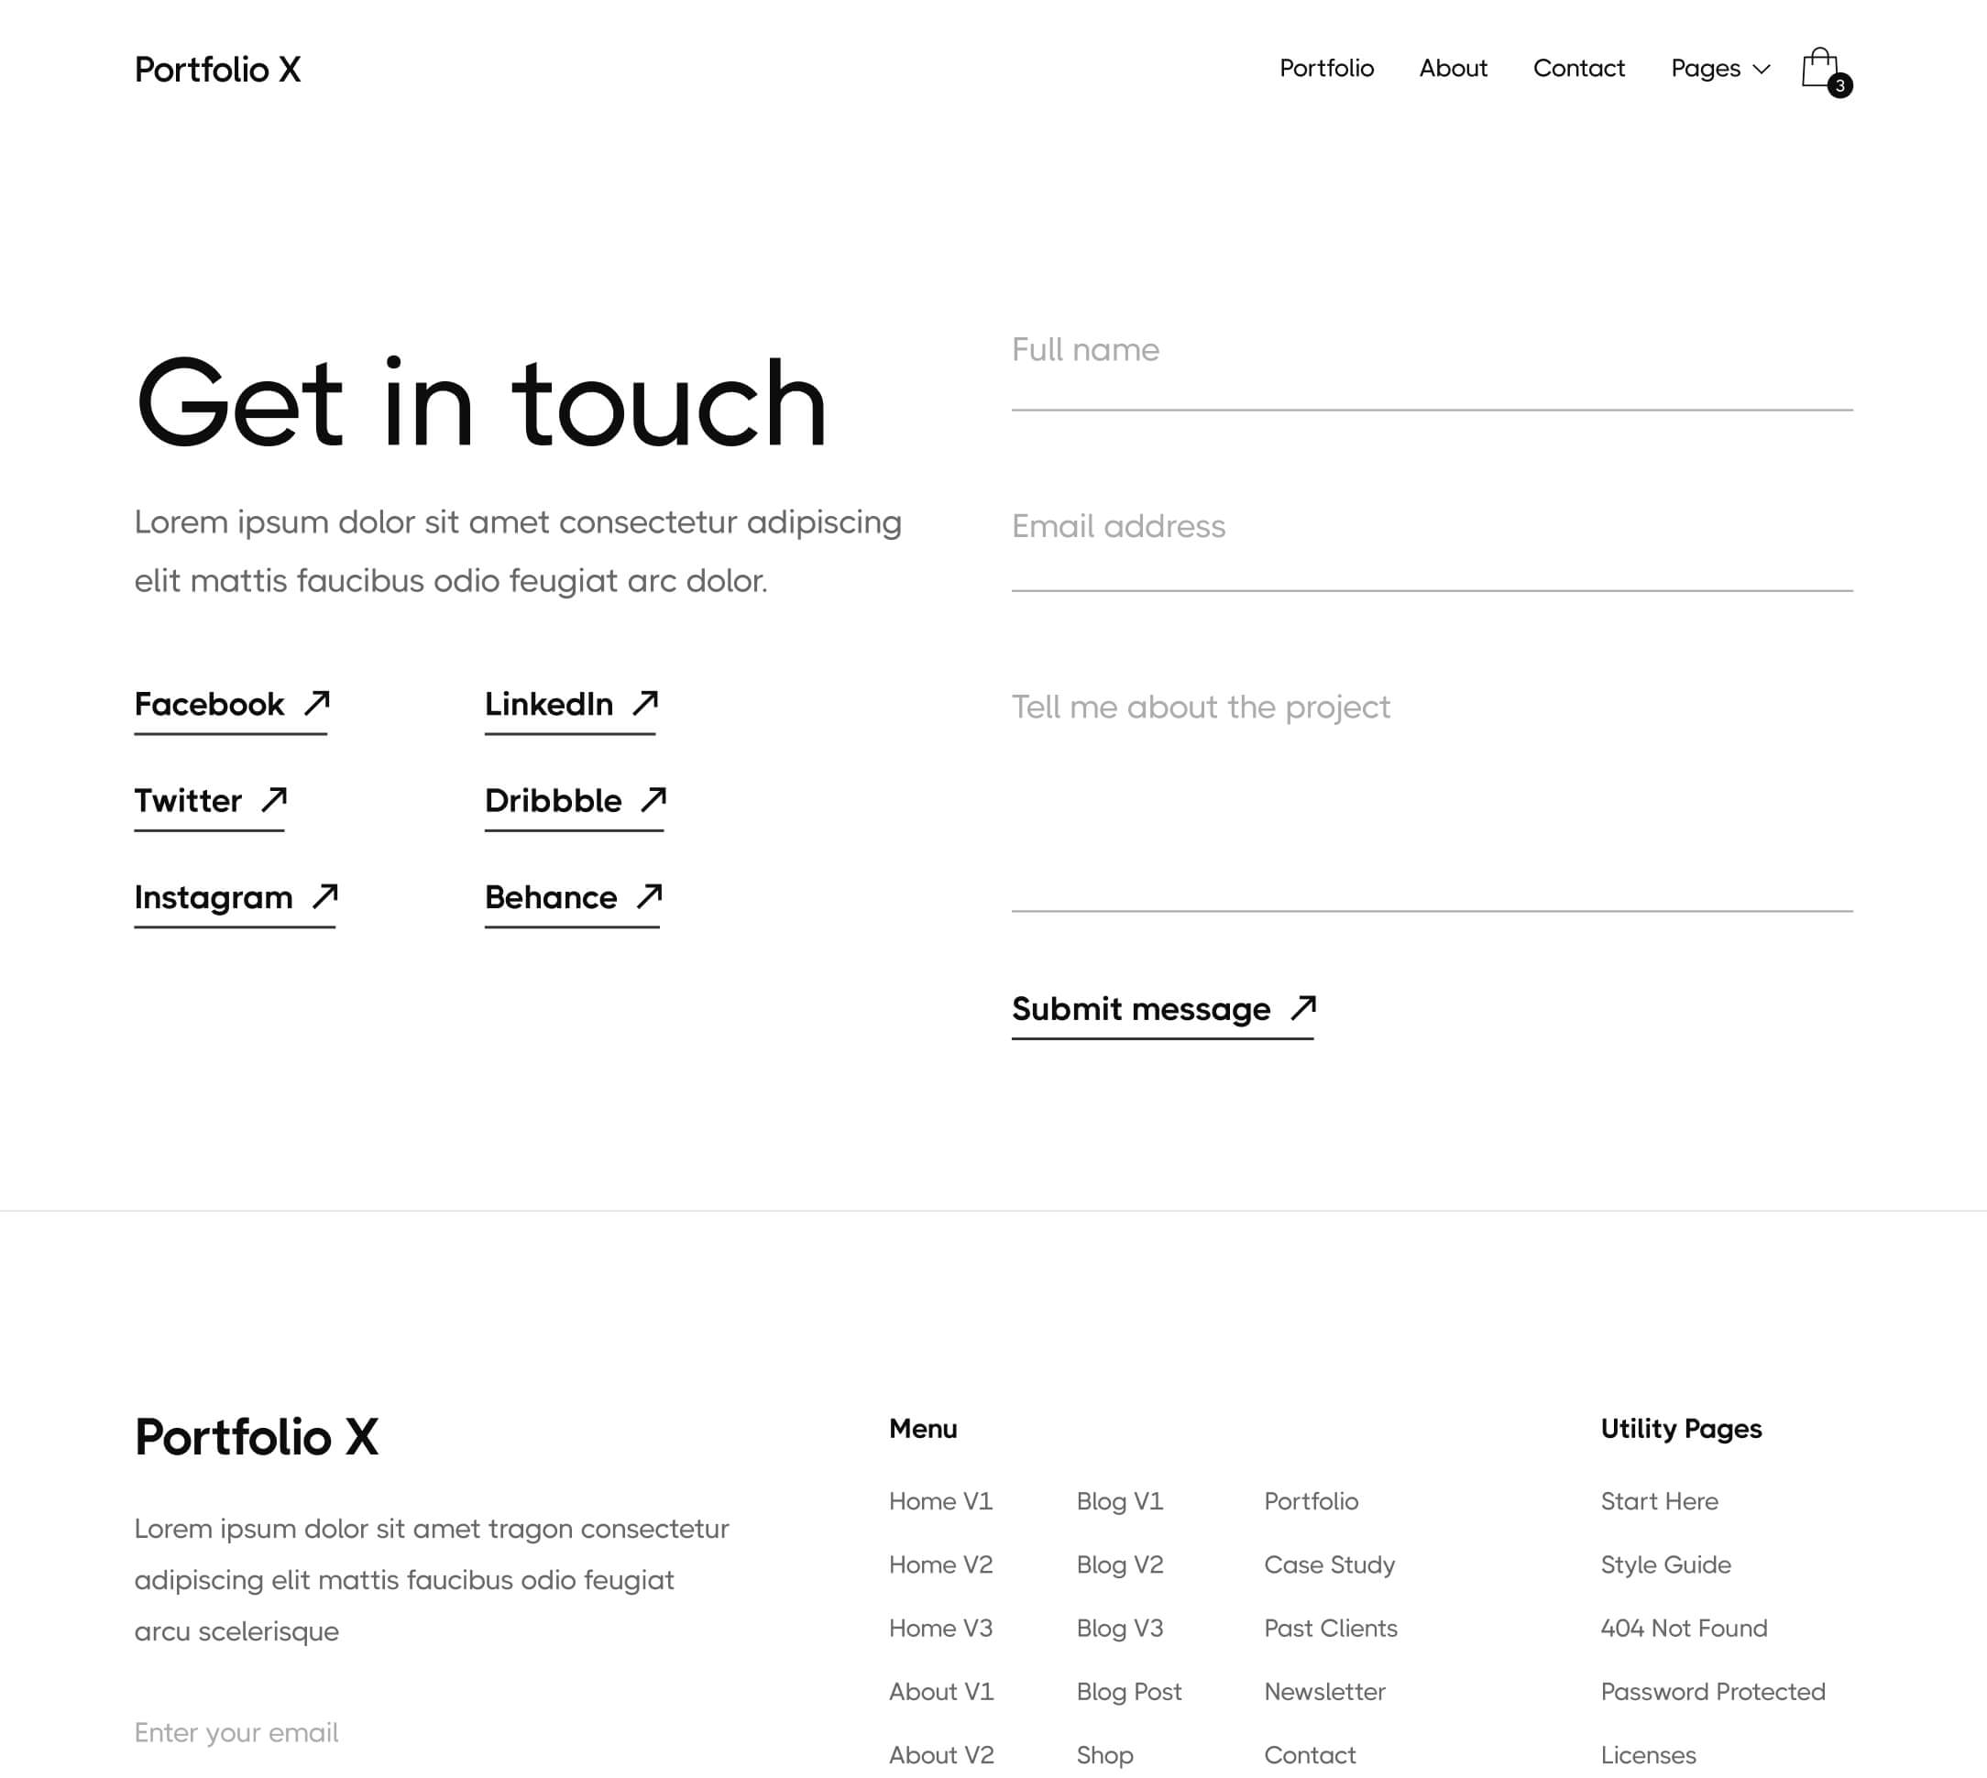This screenshot has height=1778, width=1987.
Task: Click the arrow icon next to LinkedIn
Action: 644,703
